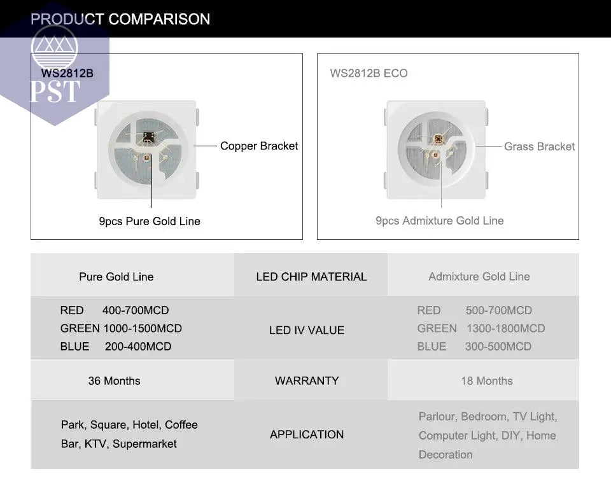Click the large PST watermark text

55,92
